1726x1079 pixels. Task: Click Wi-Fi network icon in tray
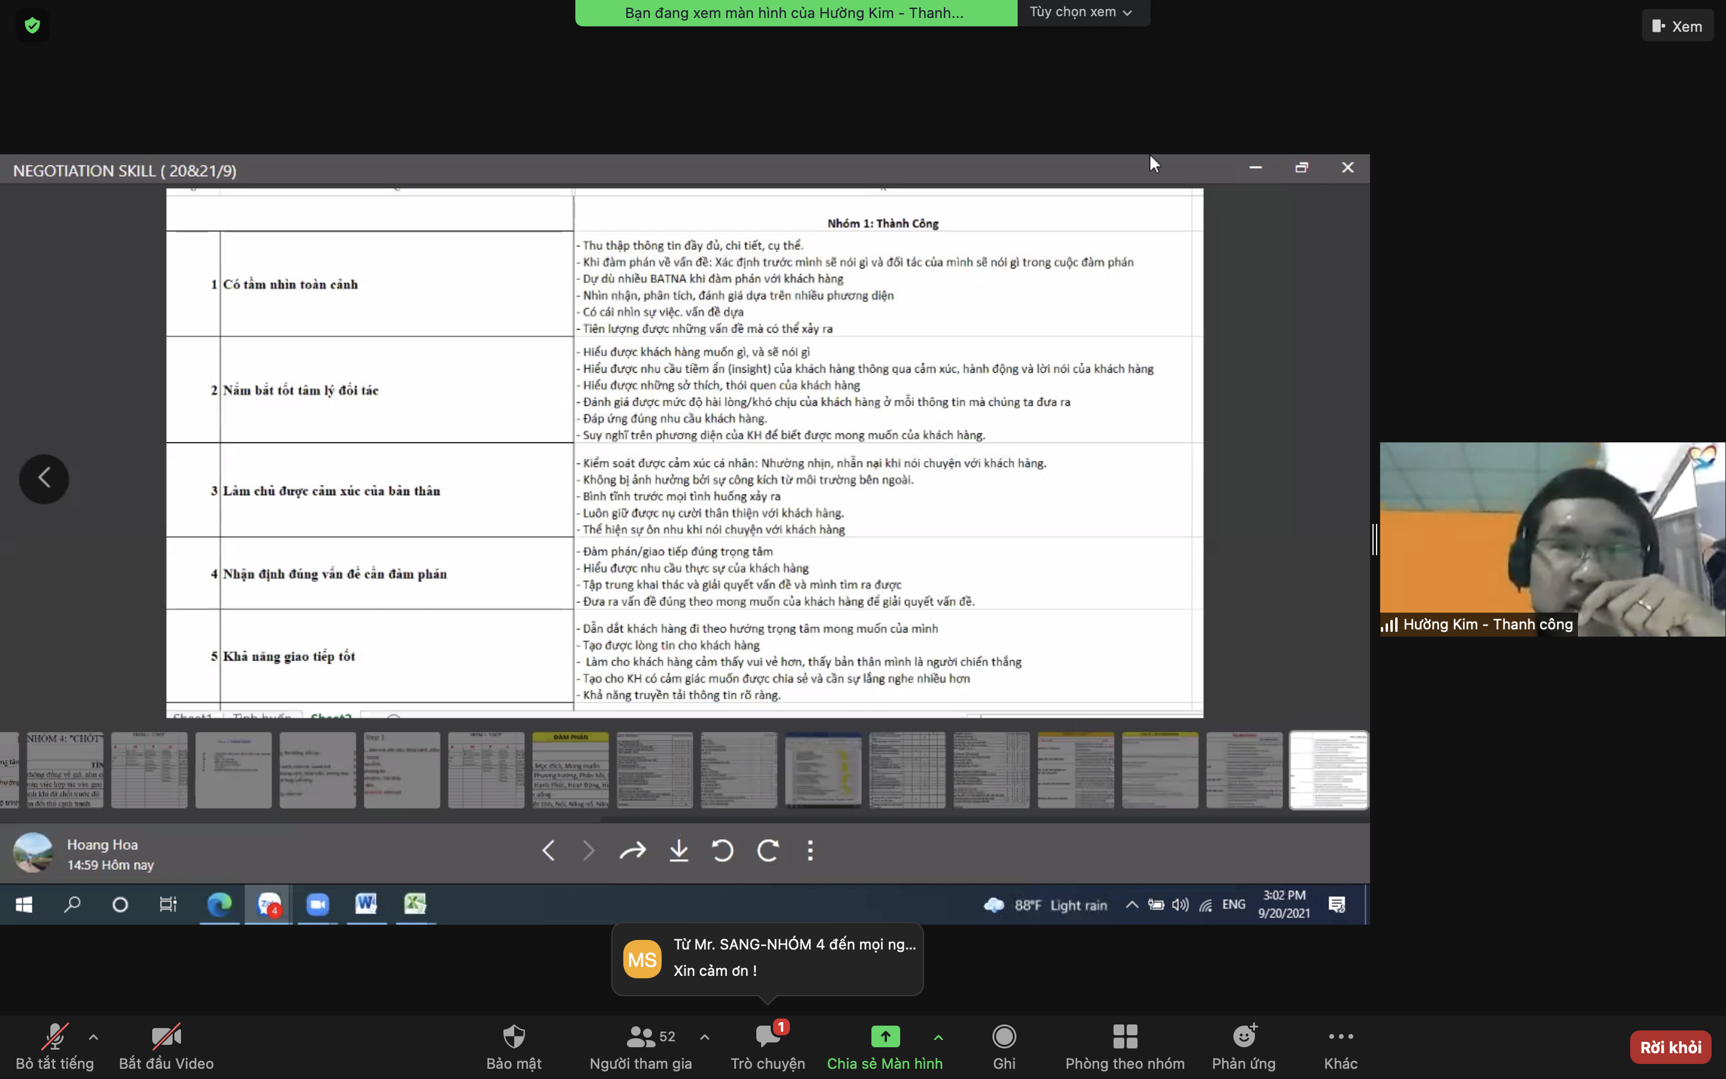(x=1205, y=905)
